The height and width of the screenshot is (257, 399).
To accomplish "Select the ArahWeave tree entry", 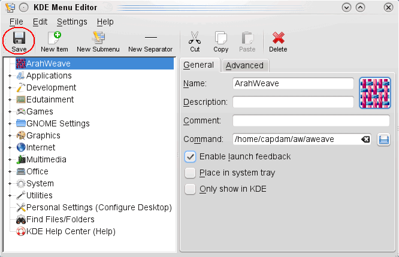I will [95, 64].
